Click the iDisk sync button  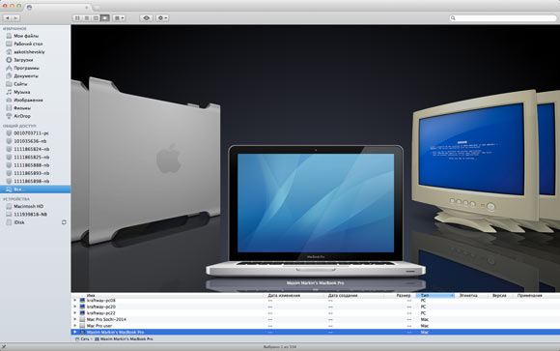[x=64, y=222]
